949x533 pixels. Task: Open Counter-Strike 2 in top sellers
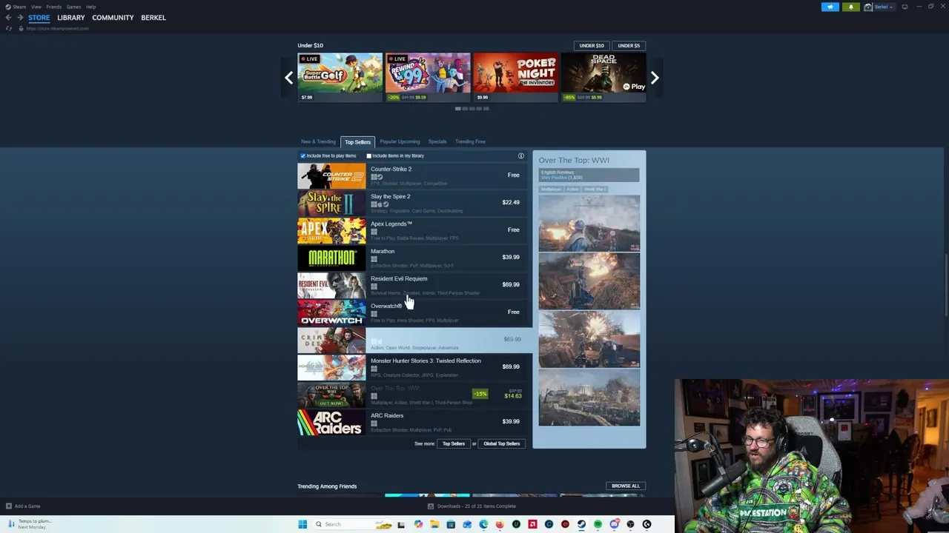click(414, 175)
